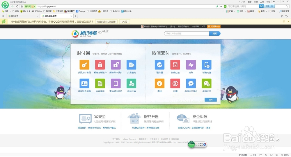Open 紧急冻结账户 red lock icon
This screenshot has width=291, height=157.
[x=100, y=65]
